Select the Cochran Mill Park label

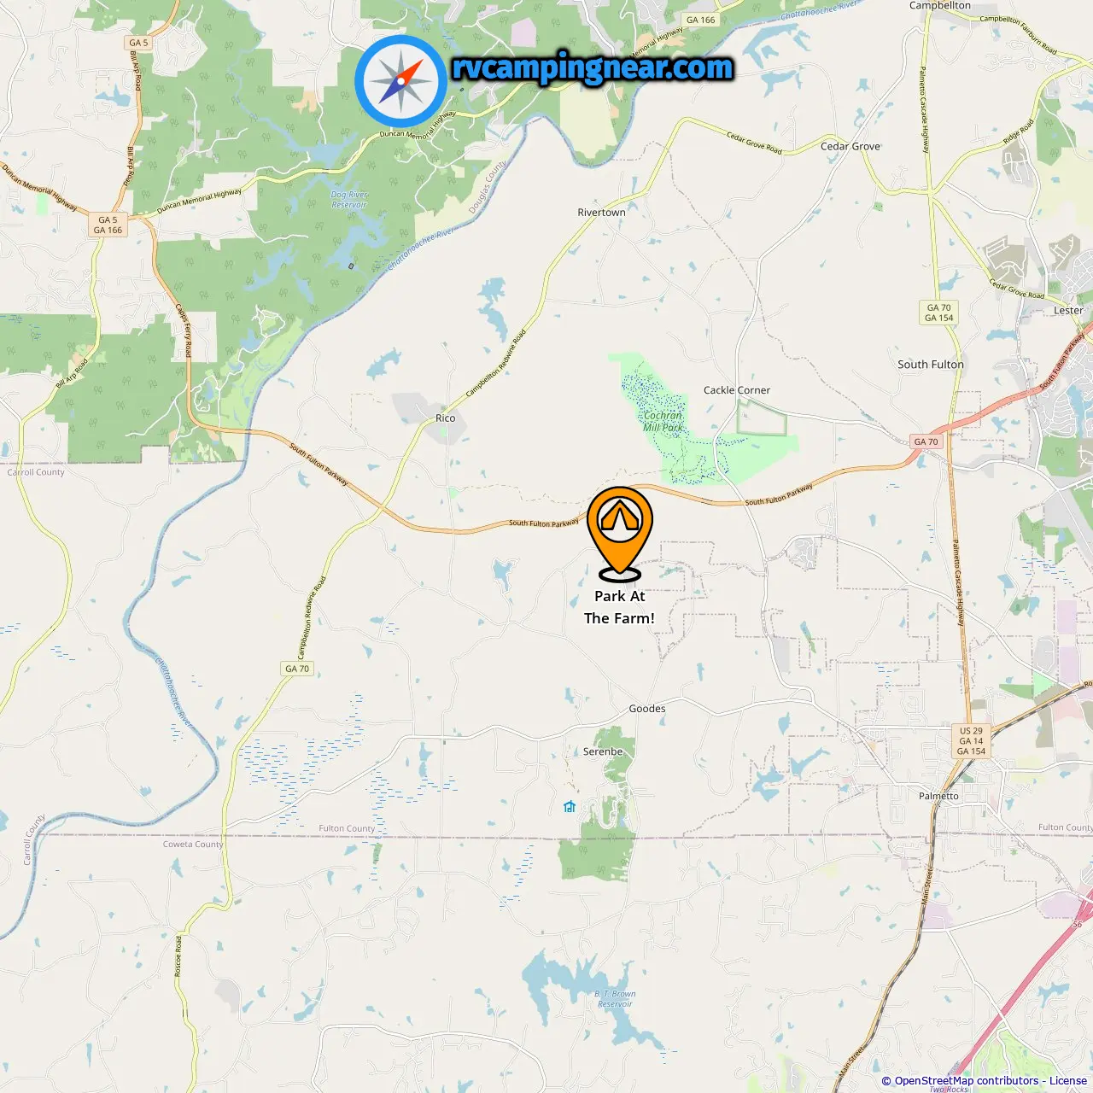[663, 421]
